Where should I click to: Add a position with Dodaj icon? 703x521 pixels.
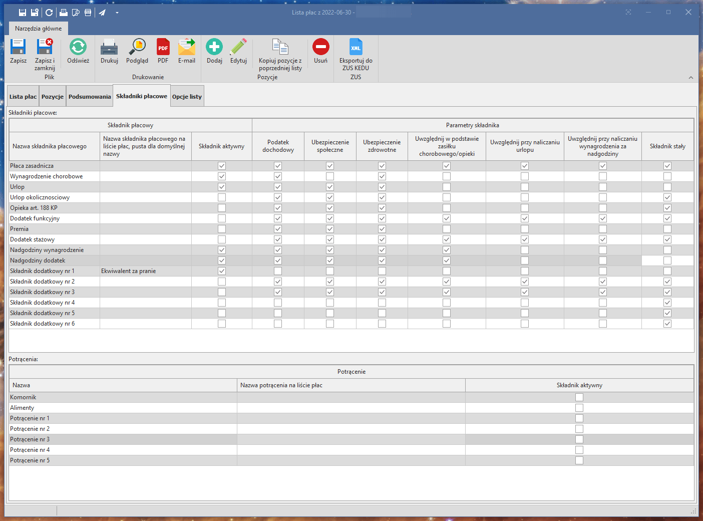click(214, 48)
